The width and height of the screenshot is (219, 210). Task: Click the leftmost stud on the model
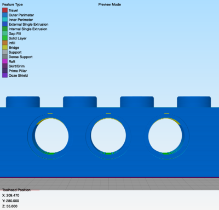(23, 102)
